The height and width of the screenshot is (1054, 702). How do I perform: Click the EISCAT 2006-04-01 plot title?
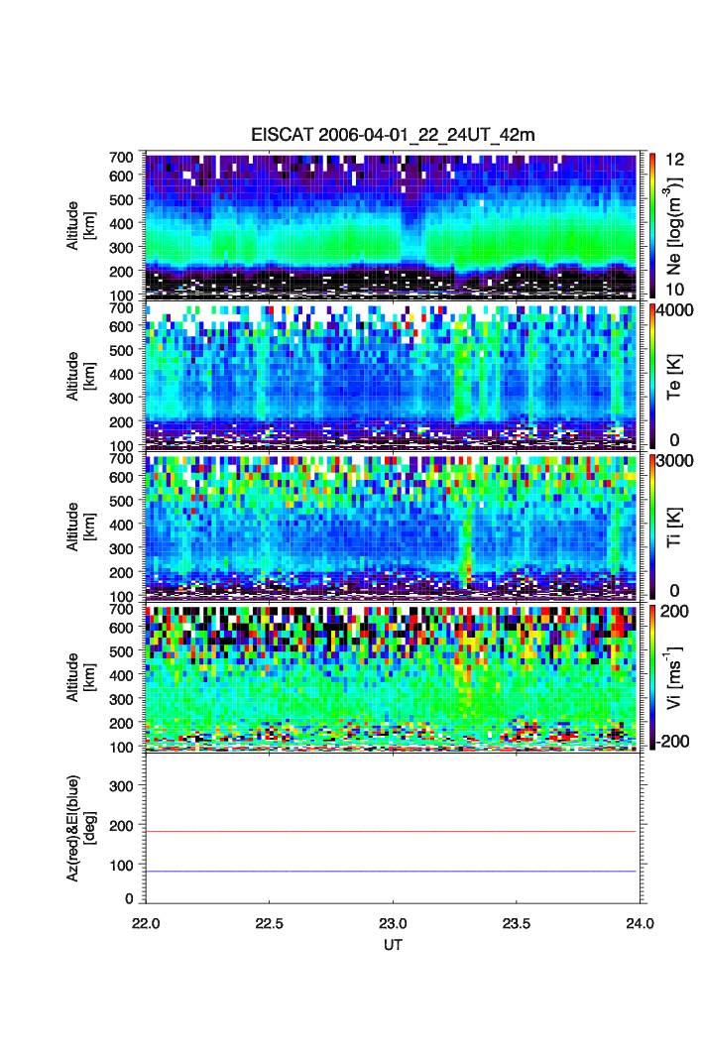click(x=393, y=136)
